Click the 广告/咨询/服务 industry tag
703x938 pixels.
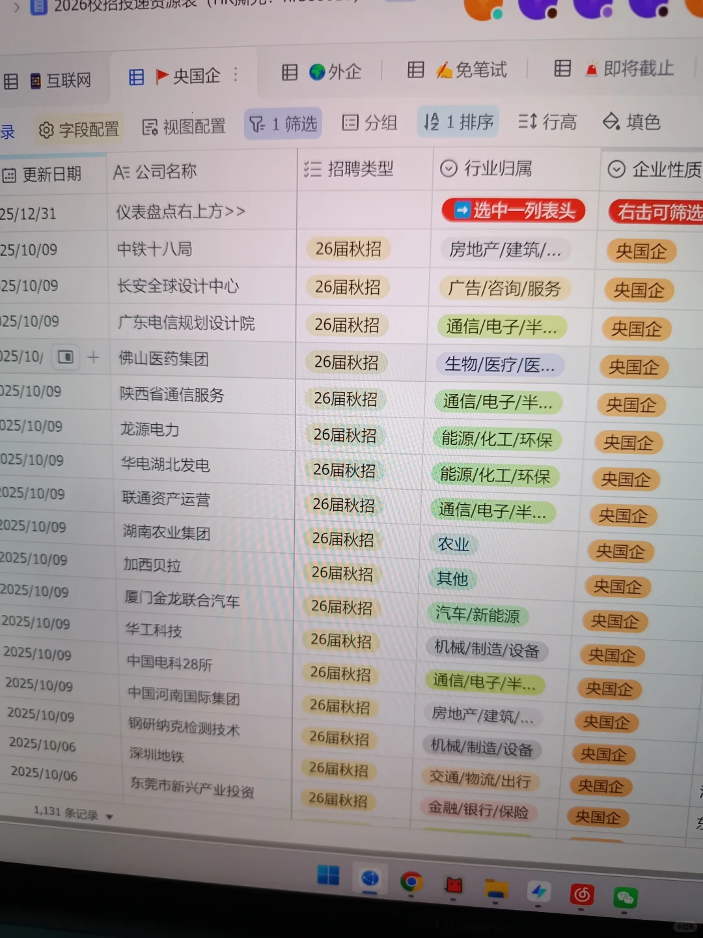[504, 289]
